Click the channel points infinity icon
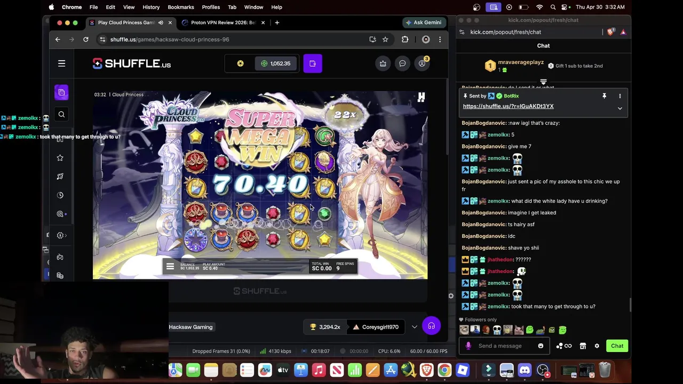The height and width of the screenshot is (384, 683). click(x=564, y=346)
